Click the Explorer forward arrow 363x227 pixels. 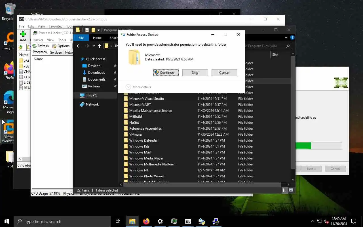87,46
